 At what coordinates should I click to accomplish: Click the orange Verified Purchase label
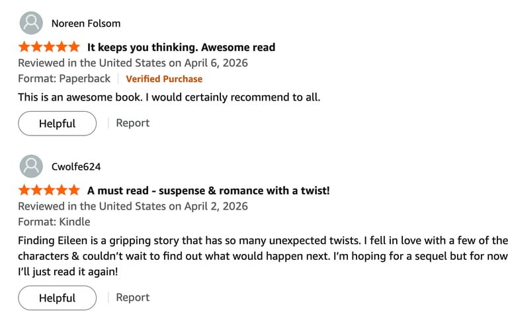click(164, 79)
